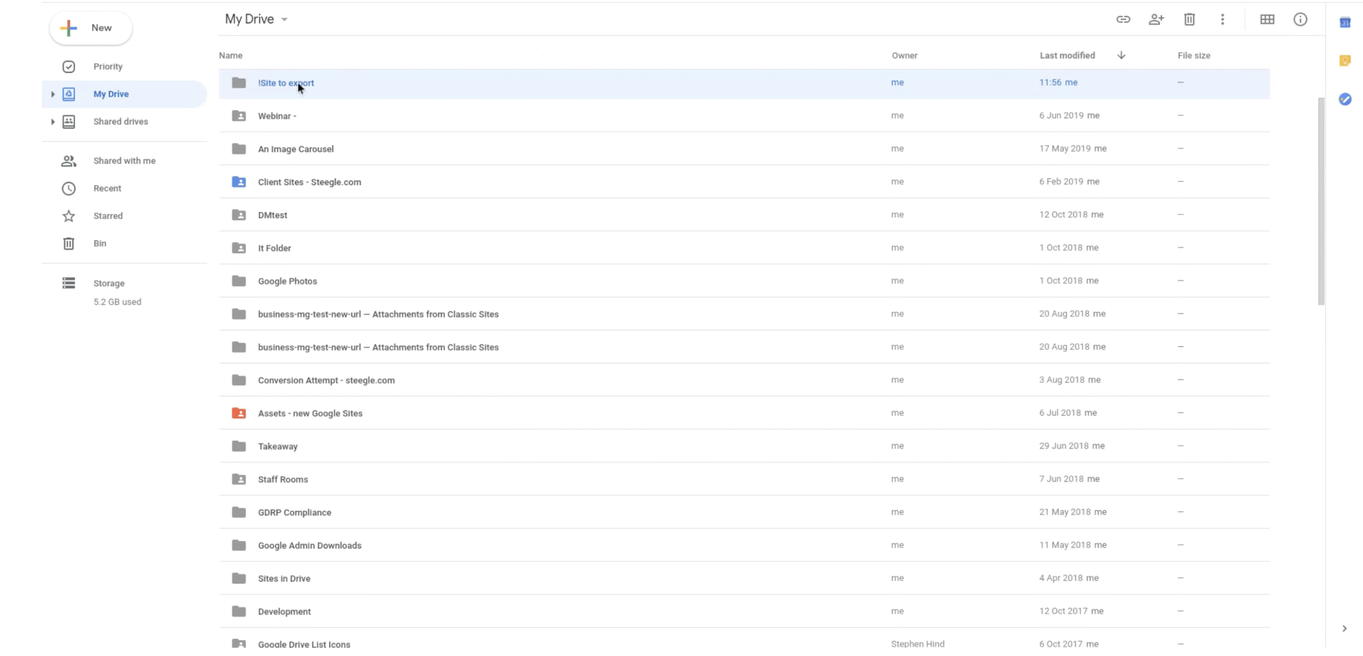Screen dimensions: 1363x656
Task: Open the Google Keep side panel icon
Action: (1345, 61)
